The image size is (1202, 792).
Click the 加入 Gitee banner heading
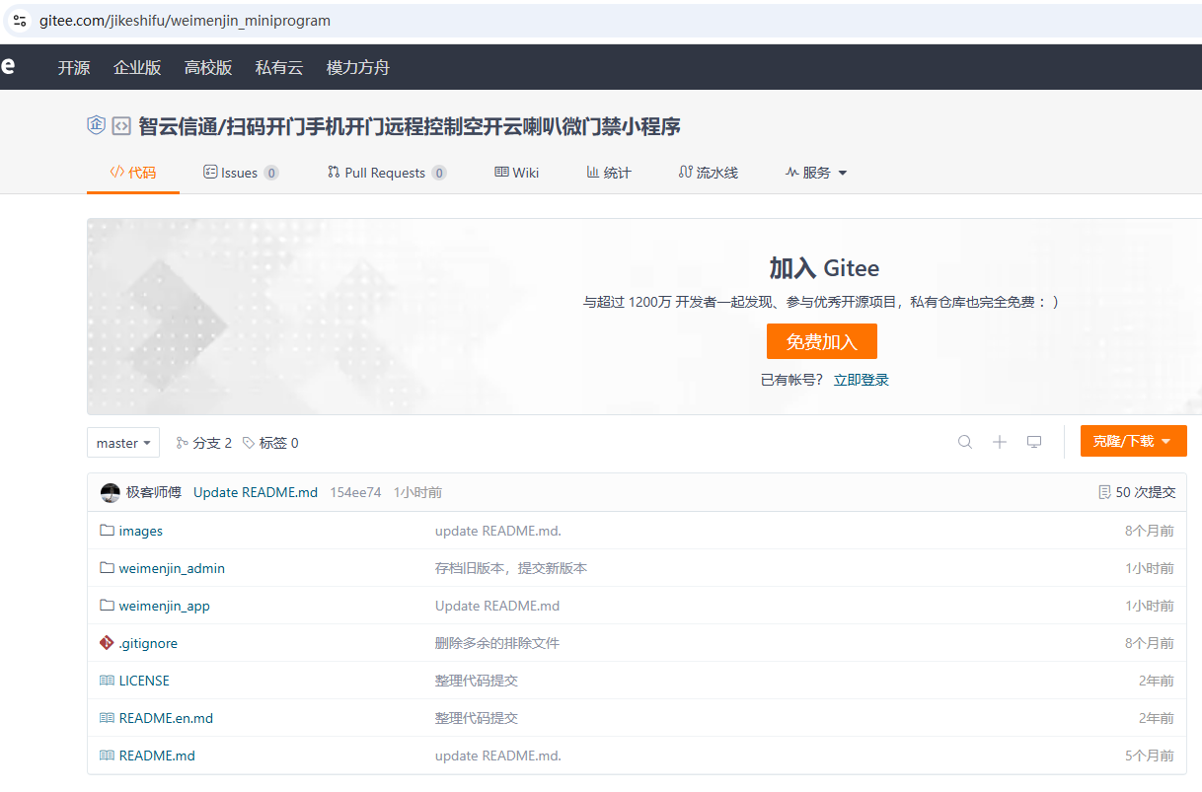click(824, 268)
